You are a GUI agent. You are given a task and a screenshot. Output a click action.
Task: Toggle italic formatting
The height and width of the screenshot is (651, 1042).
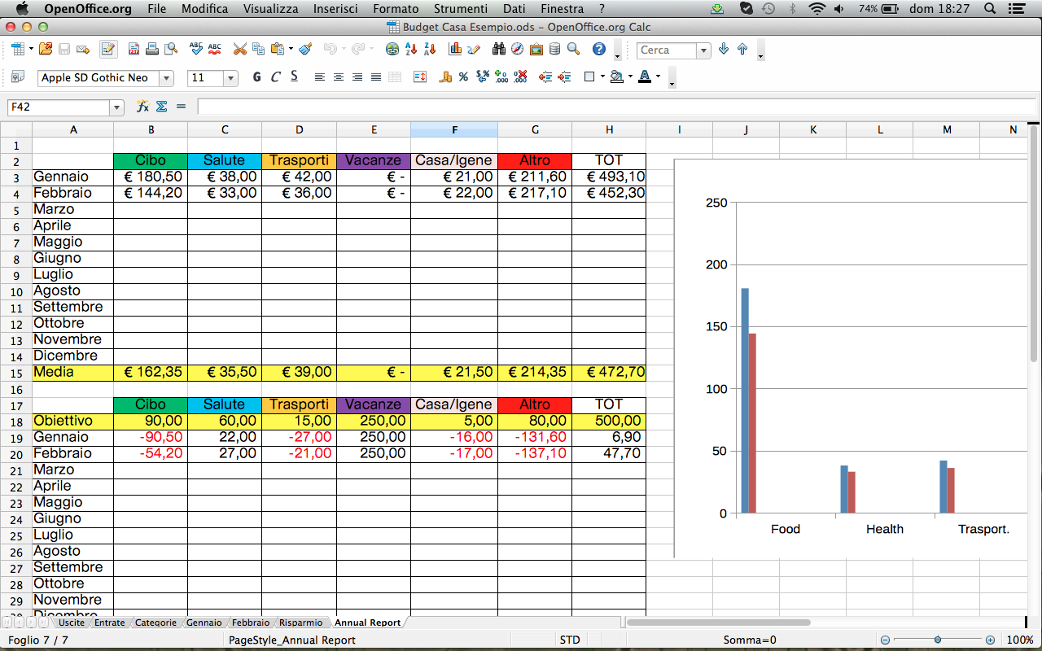(x=275, y=76)
